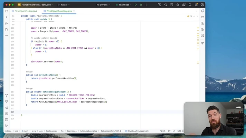246x138 pixels.
Task: Open the App Quality Insights gem icon
Action: 7,101
